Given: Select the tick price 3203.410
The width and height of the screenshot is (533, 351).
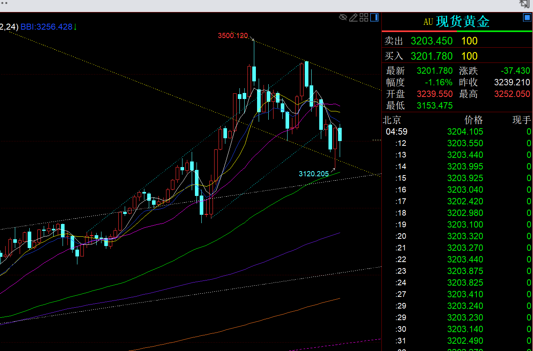Looking at the screenshot, I should point(465,294).
